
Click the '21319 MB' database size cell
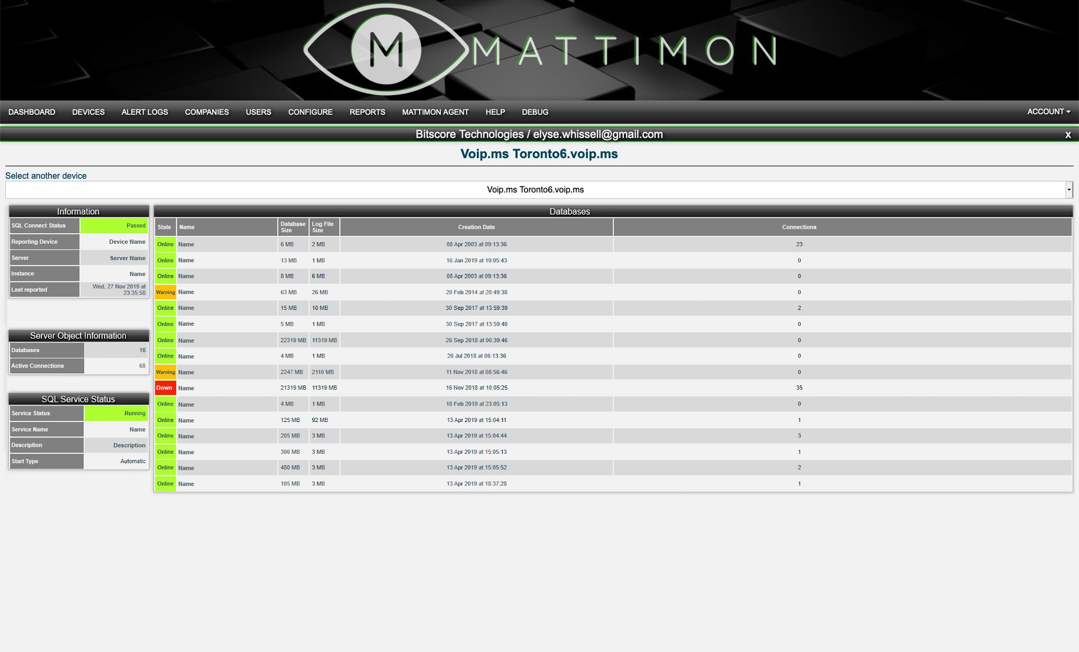point(293,388)
